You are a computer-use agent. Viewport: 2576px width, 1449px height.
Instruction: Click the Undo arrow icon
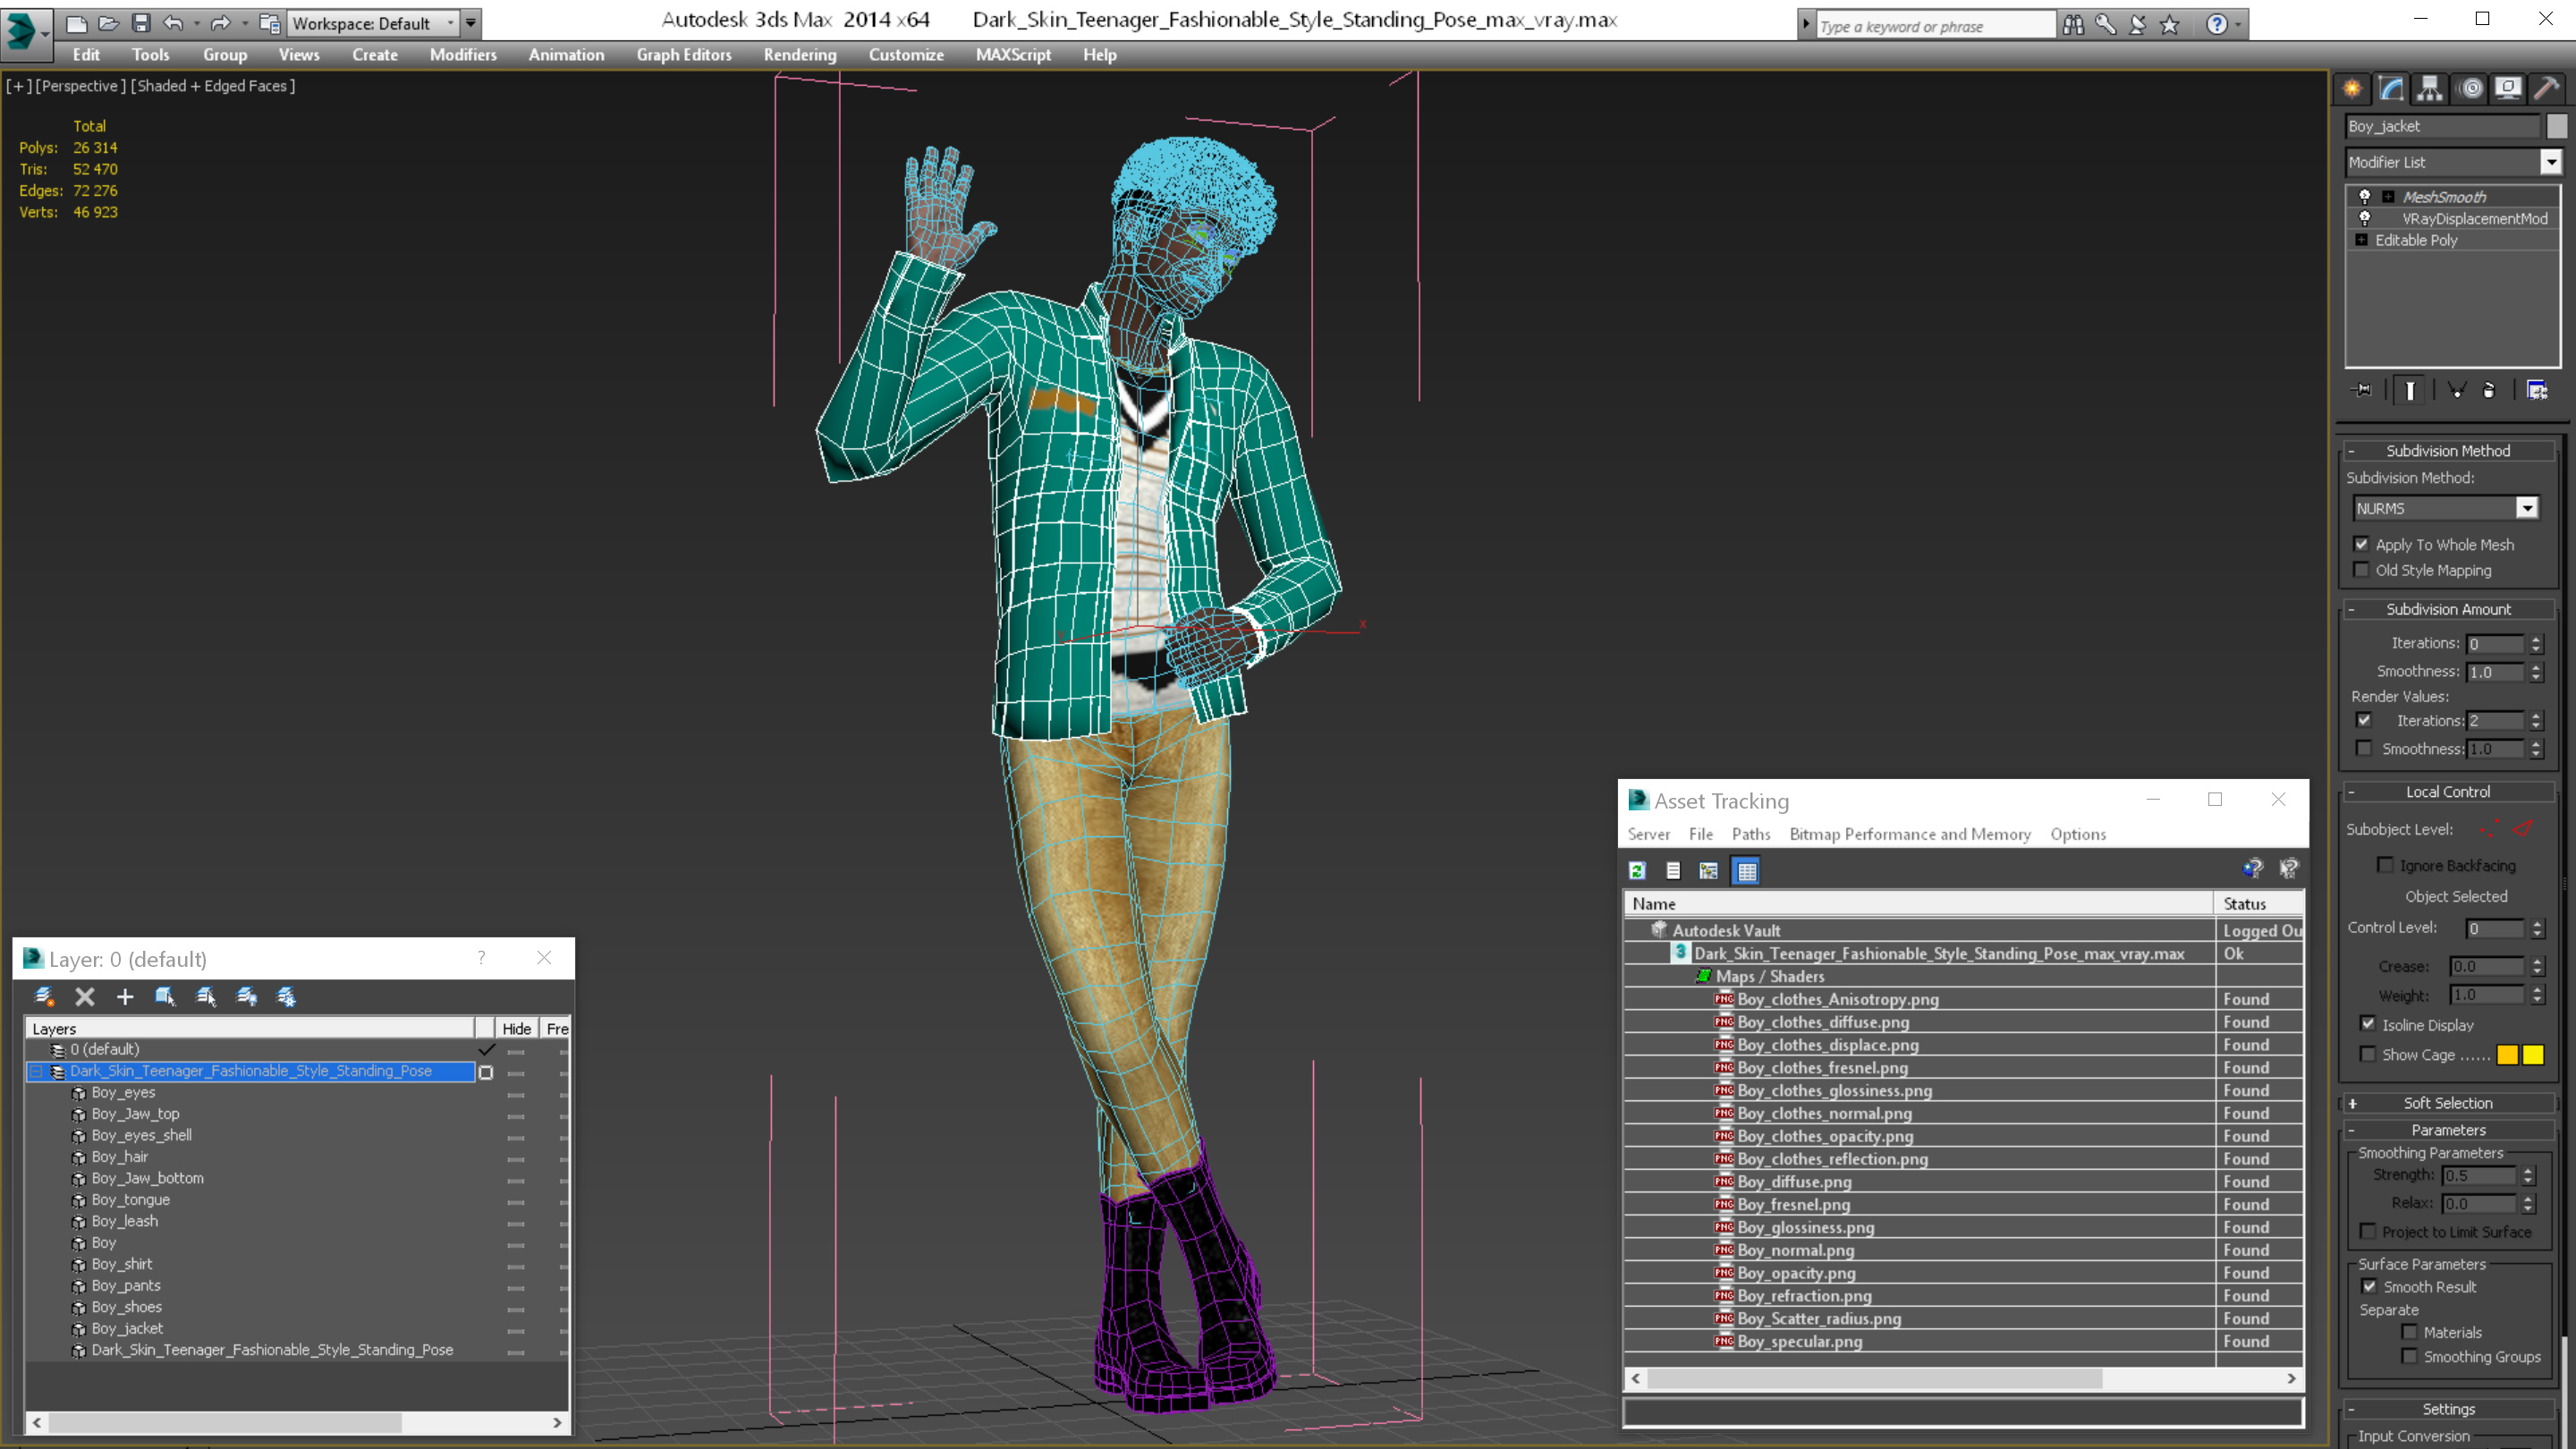(173, 23)
